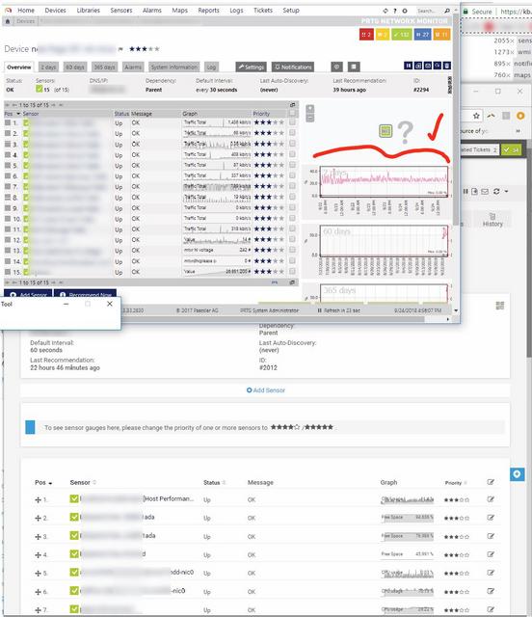Click the home icon in breadcrumb bar

[x=8, y=21]
